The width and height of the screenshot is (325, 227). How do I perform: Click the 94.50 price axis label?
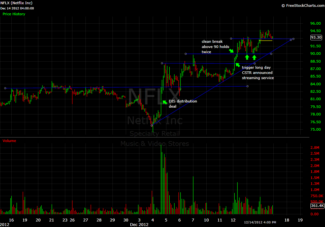pos(315,31)
